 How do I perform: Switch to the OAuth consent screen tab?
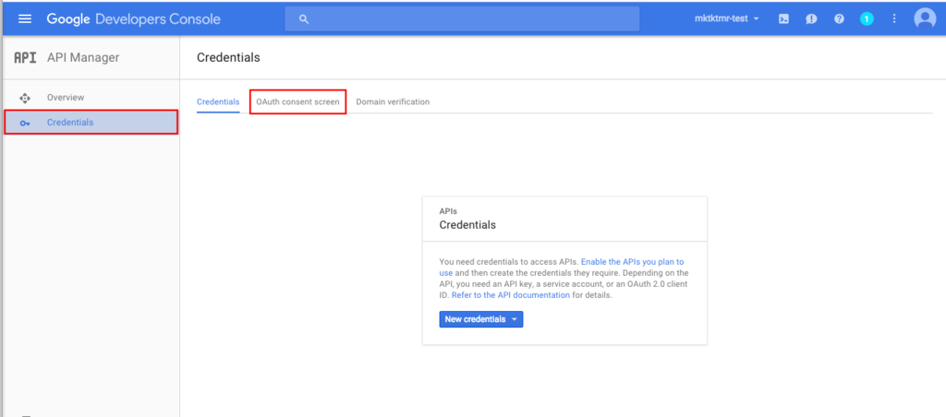click(297, 101)
